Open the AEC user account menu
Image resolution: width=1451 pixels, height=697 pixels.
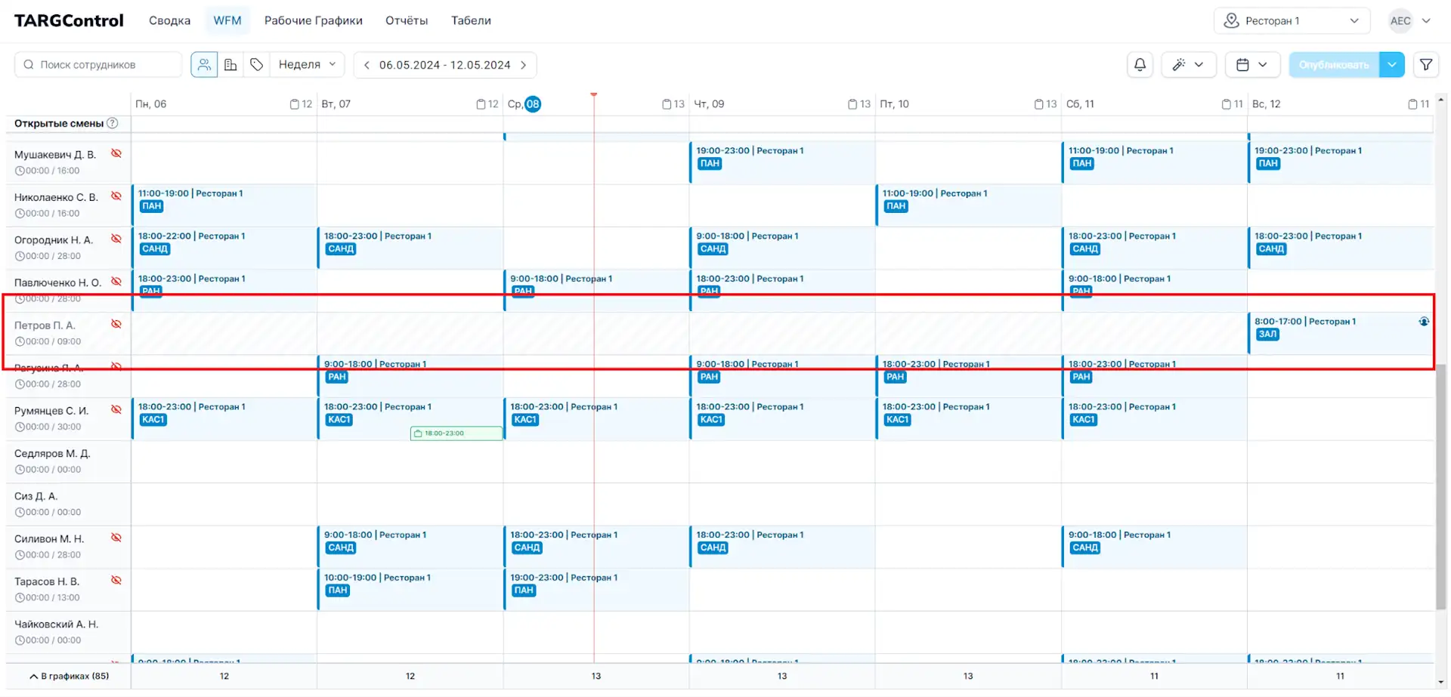1409,21
